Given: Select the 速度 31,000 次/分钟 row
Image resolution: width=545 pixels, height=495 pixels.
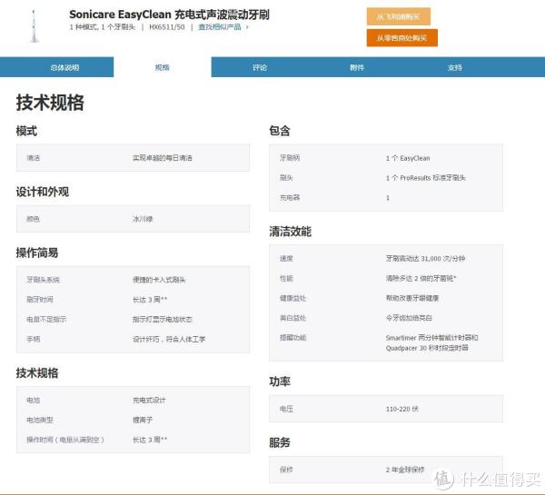Looking at the screenshot, I should pos(385,259).
